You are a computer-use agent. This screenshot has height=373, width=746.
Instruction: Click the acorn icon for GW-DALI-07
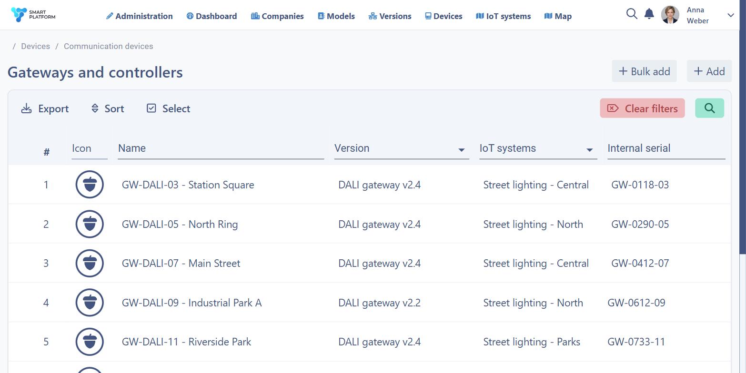[x=90, y=263]
